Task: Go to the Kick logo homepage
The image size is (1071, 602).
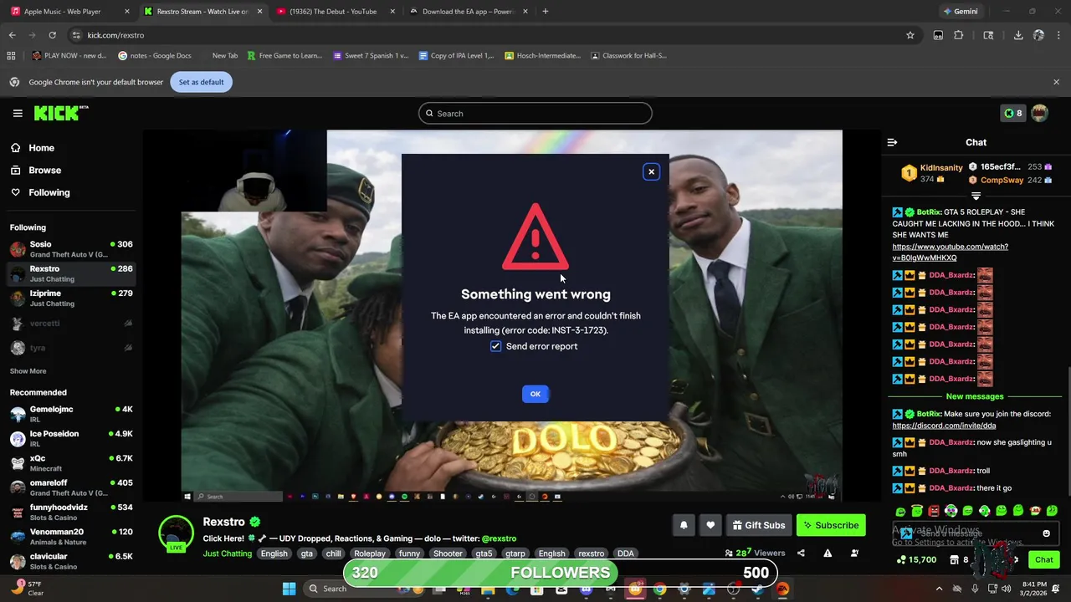Action: [61, 113]
